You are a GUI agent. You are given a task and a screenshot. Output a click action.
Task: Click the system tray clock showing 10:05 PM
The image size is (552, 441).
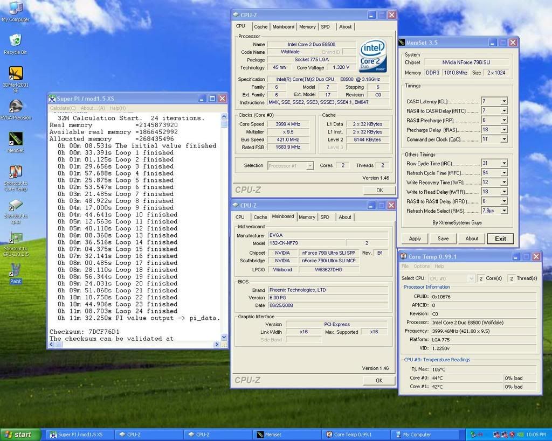[x=536, y=435]
